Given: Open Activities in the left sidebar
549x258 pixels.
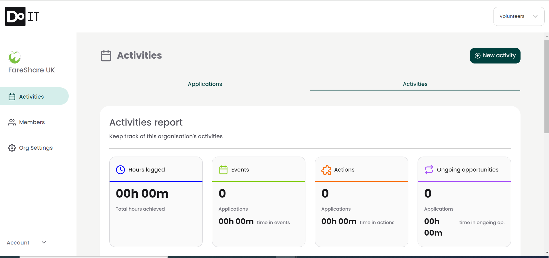Looking at the screenshot, I should pyautogui.click(x=31, y=97).
